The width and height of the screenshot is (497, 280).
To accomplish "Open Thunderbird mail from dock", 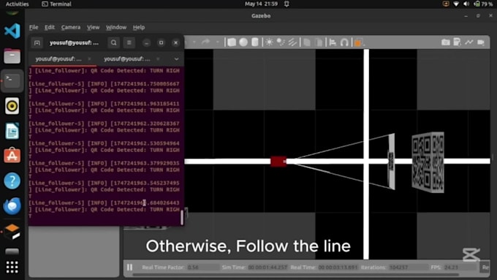I will 12,206.
